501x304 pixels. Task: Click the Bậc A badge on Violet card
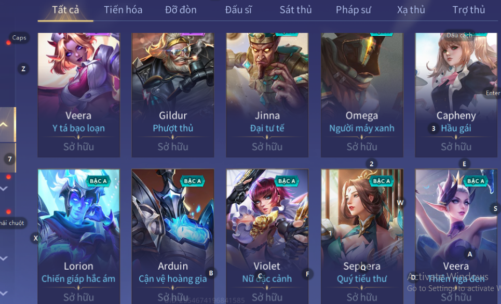coord(286,181)
